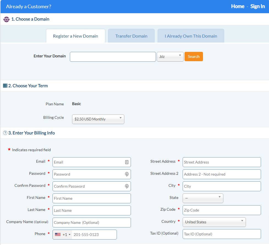Focus the Email input field
Screen dimensions: 269x245
tap(92, 162)
